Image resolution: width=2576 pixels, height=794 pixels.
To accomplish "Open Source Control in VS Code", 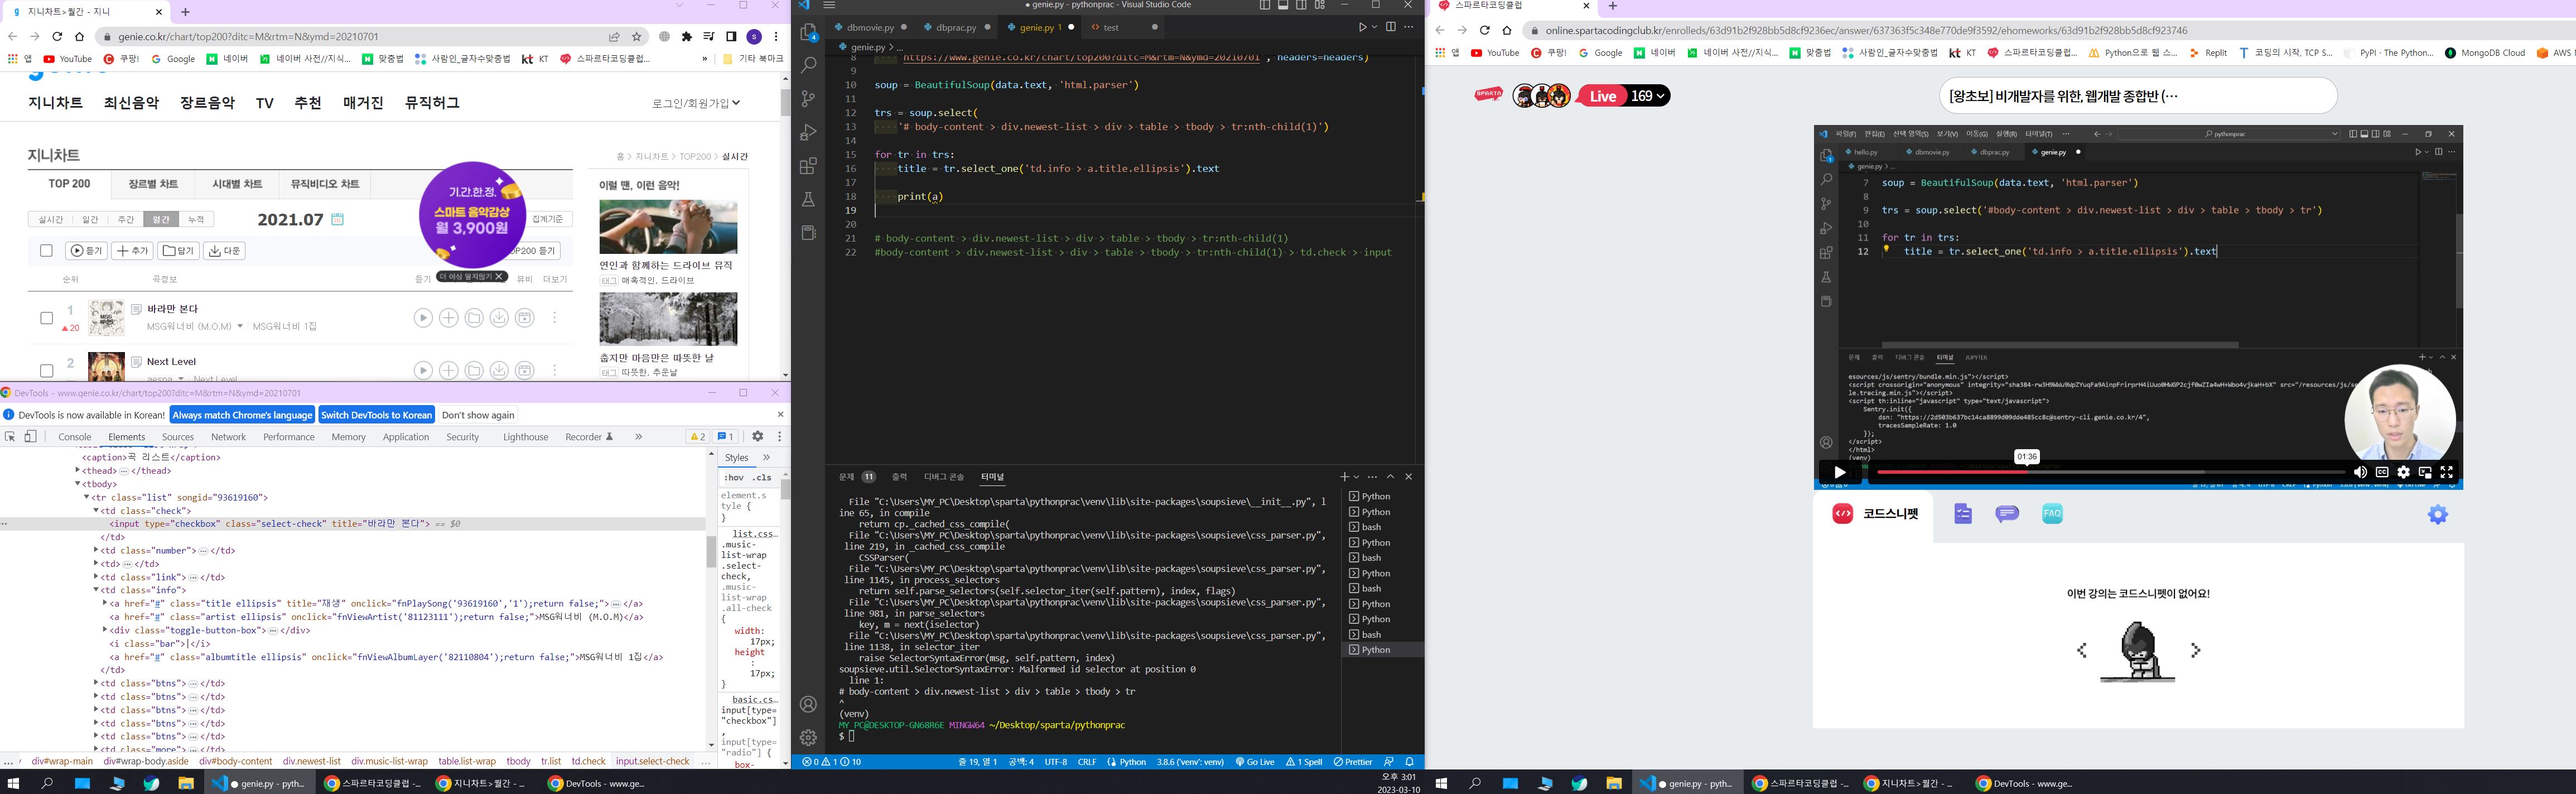I will point(809,99).
